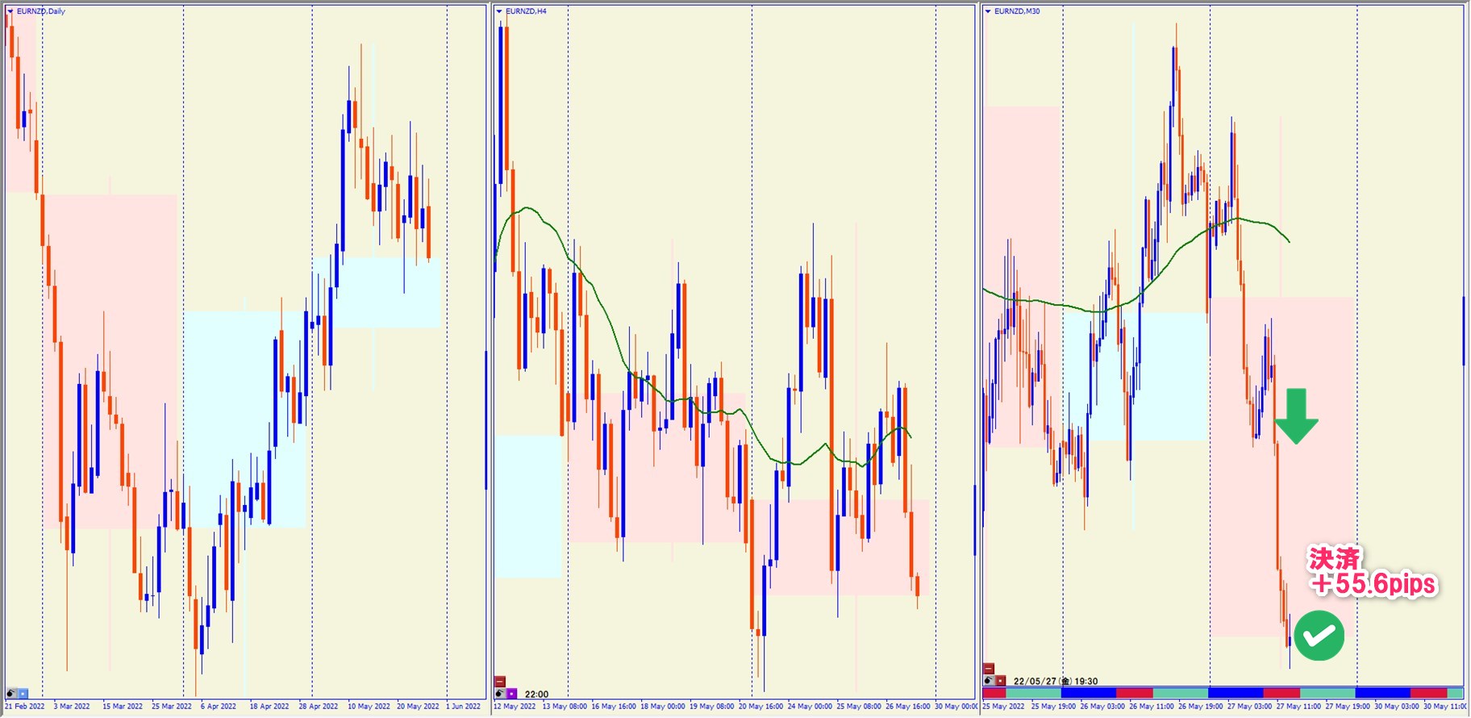Click the bomb icon in the Daily chart
1471x718 pixels.
point(11,693)
